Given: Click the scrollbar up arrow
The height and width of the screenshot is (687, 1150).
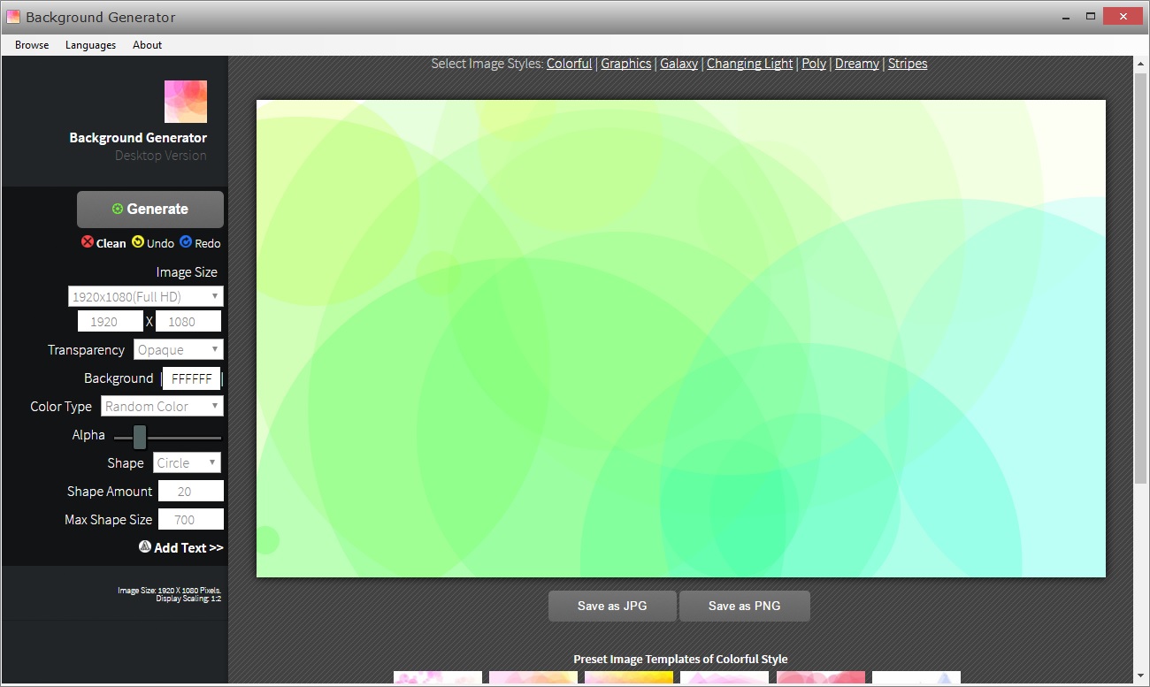Looking at the screenshot, I should pos(1140,64).
